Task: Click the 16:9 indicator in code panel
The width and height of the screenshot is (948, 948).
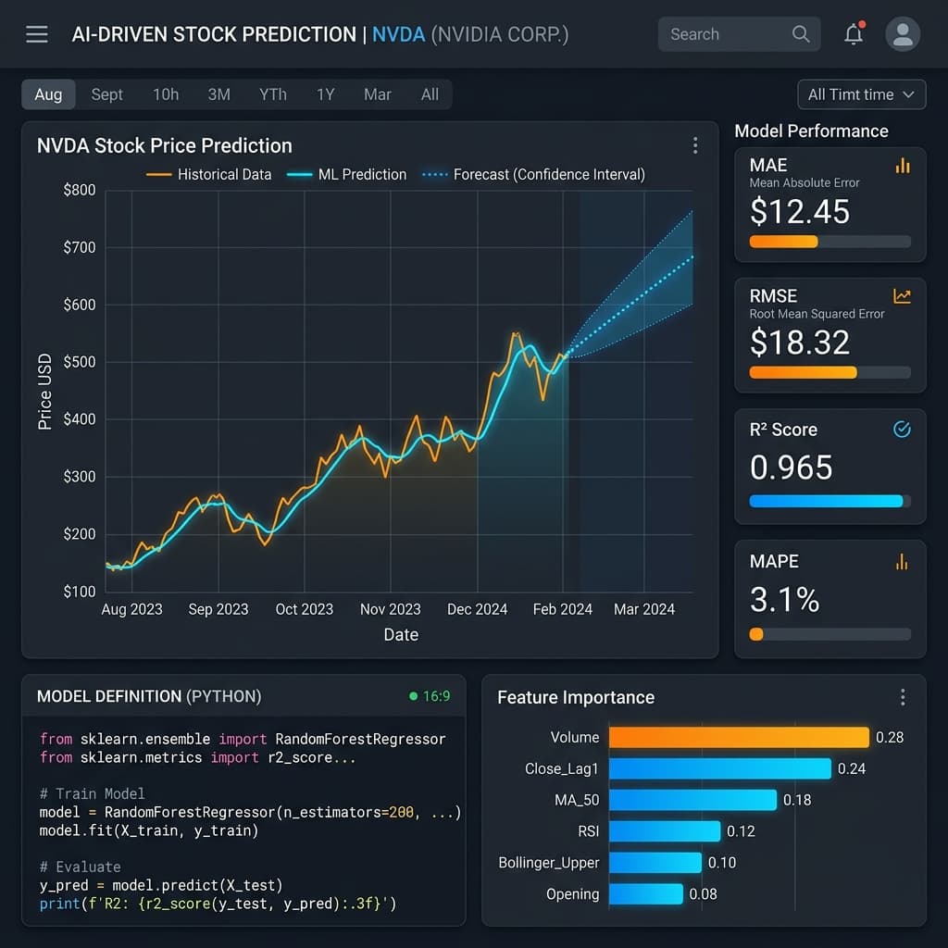Action: [x=436, y=696]
